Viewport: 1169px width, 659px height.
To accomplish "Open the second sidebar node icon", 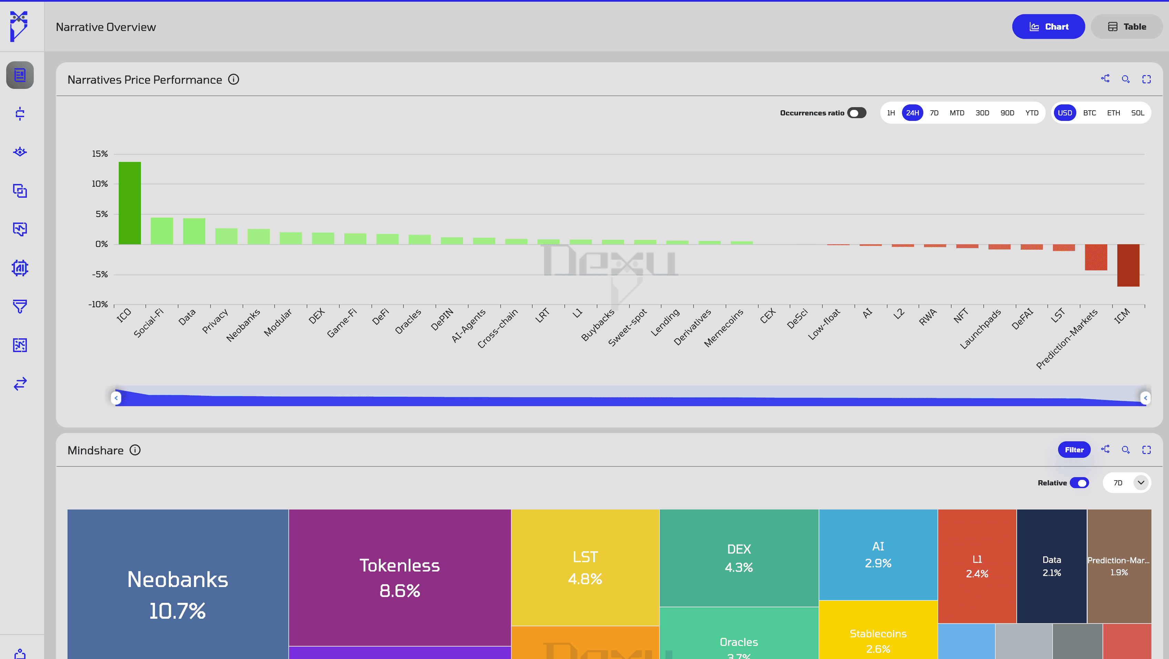I will pyautogui.click(x=20, y=113).
